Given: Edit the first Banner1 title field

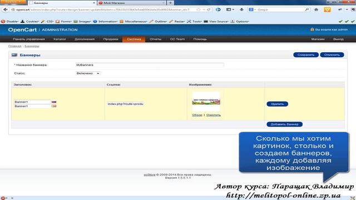Looking at the screenshot, I should pos(32,102).
